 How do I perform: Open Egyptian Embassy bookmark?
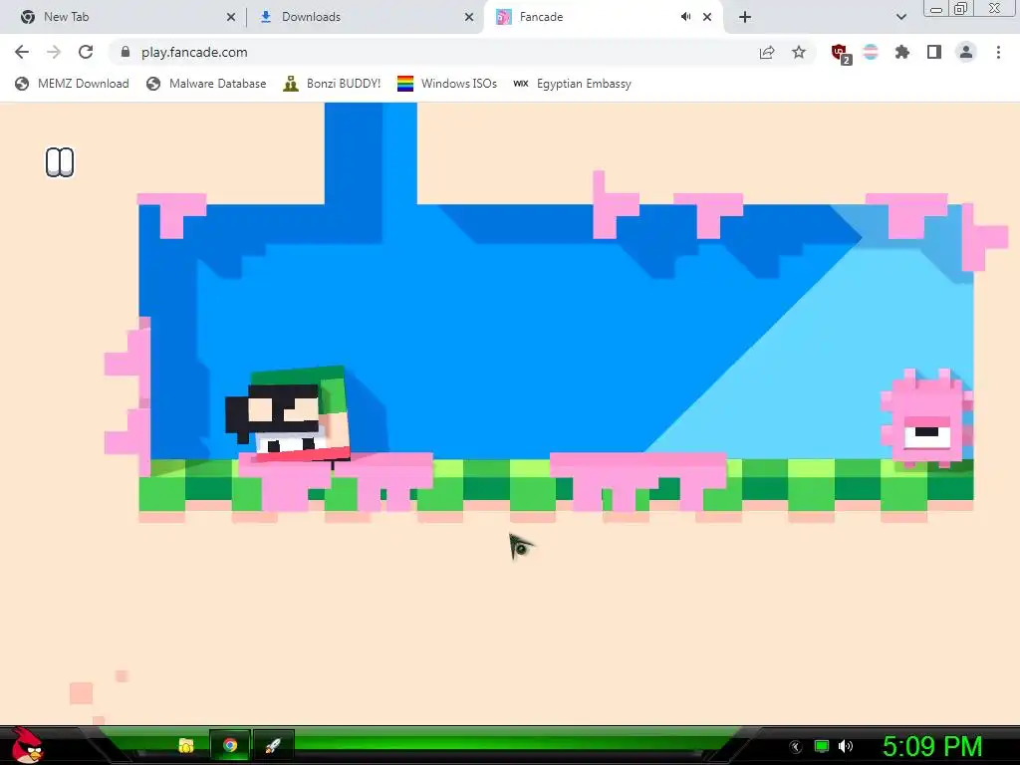point(573,84)
